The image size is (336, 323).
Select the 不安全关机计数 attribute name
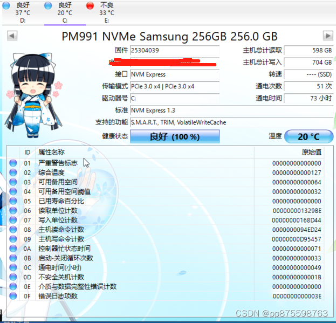click(61, 277)
